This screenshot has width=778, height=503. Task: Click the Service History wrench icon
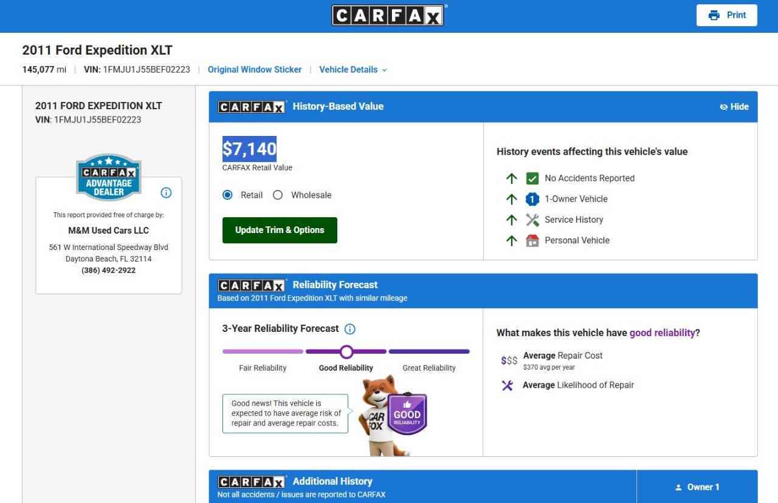coord(532,220)
